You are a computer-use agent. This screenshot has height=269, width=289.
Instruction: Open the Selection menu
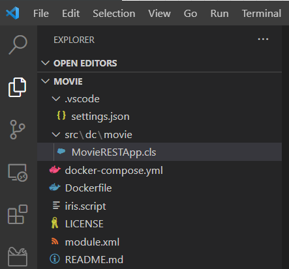(x=114, y=14)
